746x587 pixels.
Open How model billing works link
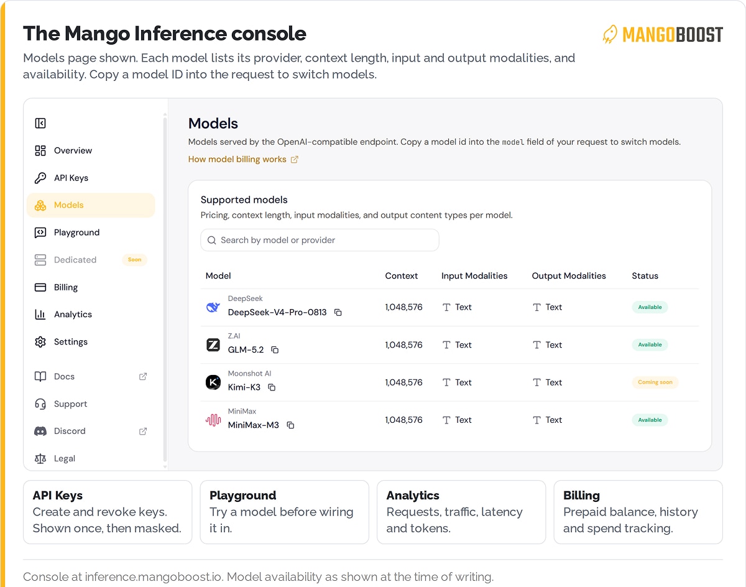pos(243,159)
